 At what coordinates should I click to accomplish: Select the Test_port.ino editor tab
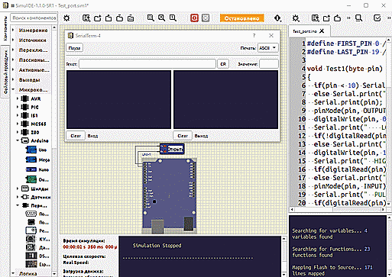click(x=305, y=31)
